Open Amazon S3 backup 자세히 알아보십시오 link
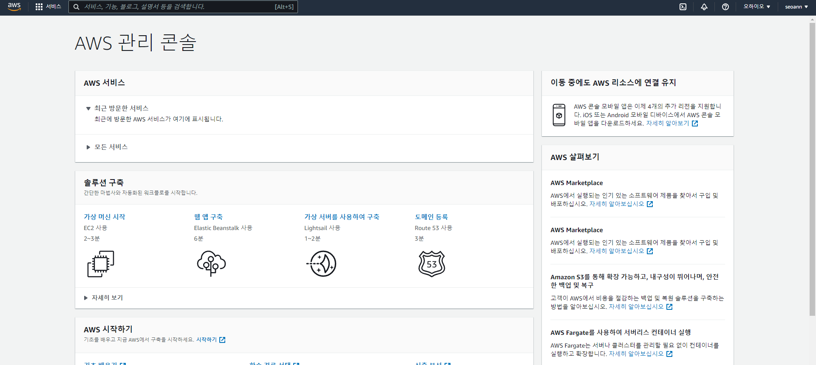 pos(636,307)
